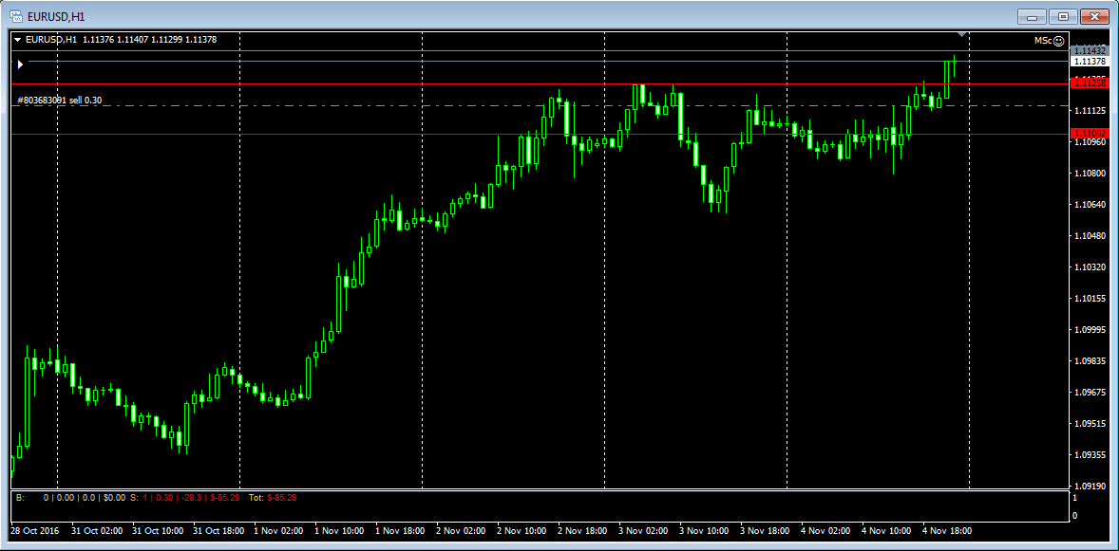1119x551 pixels.
Task: Close the EURUSD,H1 chart window
Action: pos(1094,16)
